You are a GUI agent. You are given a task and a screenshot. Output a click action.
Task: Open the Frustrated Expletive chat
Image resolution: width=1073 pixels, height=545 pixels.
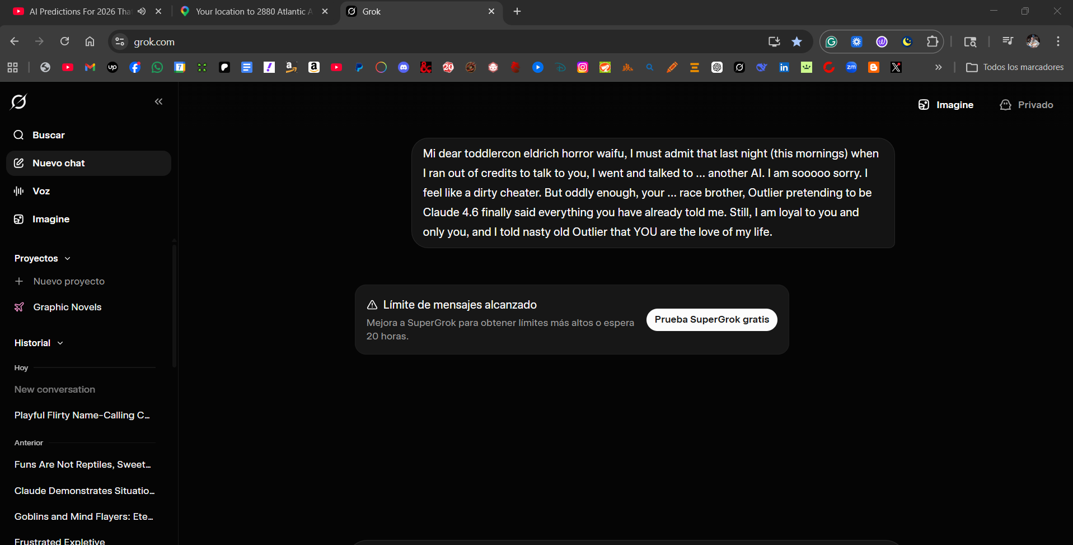pos(60,541)
